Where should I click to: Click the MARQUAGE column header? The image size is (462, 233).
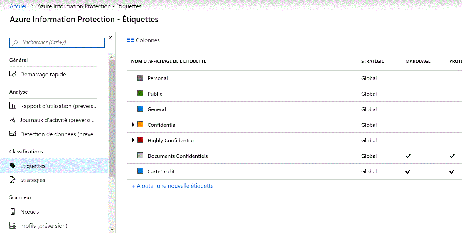tap(418, 61)
